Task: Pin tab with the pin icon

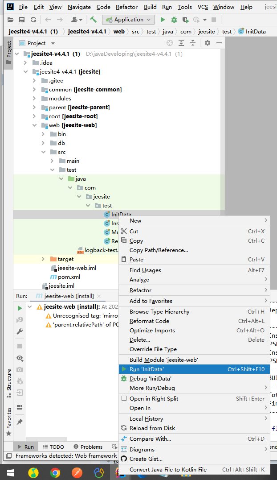Action: [20, 422]
